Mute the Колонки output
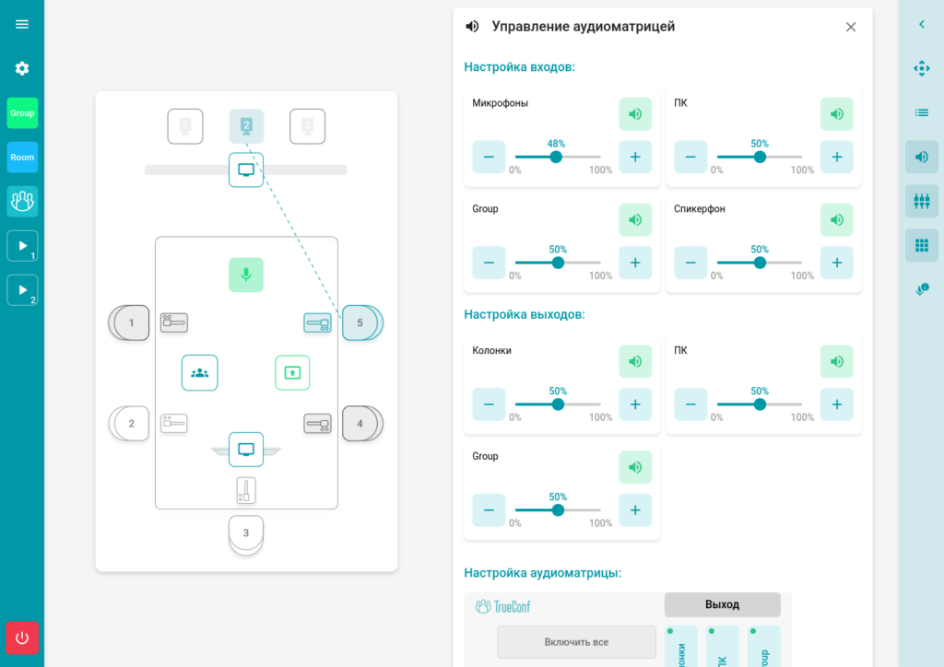The width and height of the screenshot is (944, 667). coord(634,361)
